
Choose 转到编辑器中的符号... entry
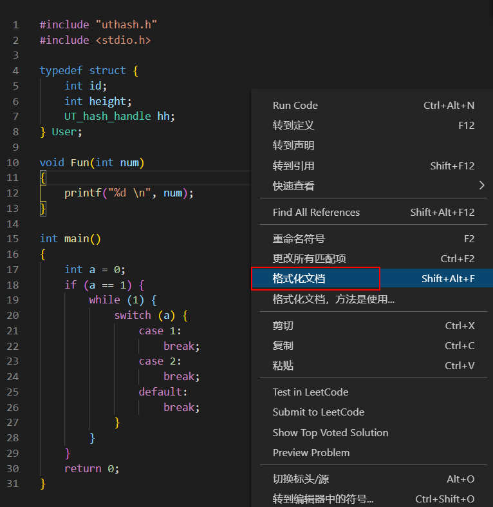point(373,499)
